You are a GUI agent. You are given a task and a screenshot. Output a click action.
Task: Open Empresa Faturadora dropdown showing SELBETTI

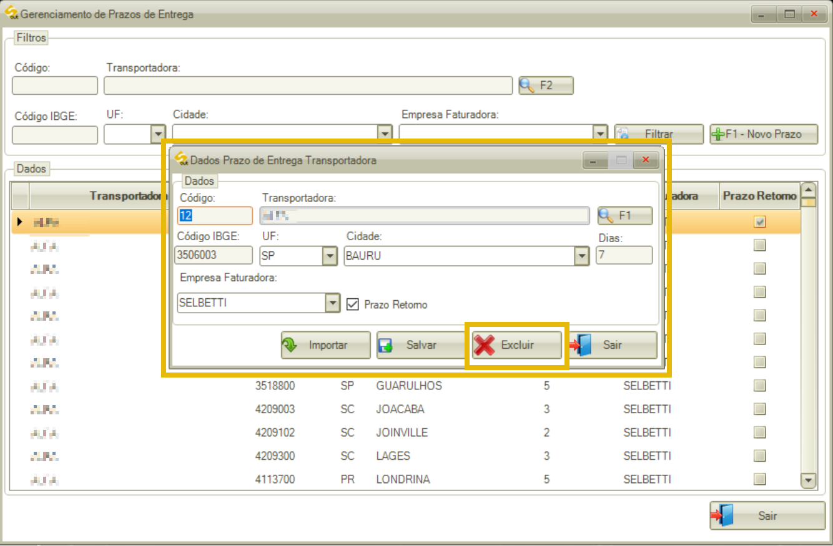coord(333,303)
